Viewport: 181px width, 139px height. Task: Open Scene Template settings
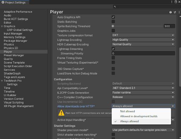14,63
